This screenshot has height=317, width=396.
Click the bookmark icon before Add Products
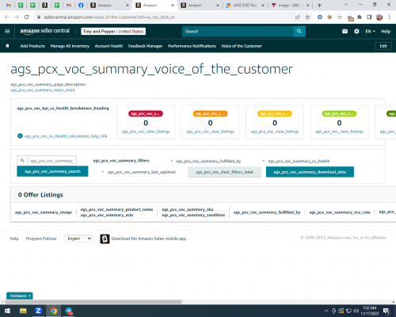coord(7,46)
